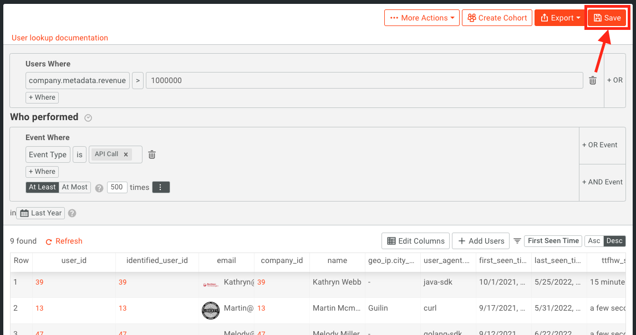Open user_id 39 link in row 1

39,282
